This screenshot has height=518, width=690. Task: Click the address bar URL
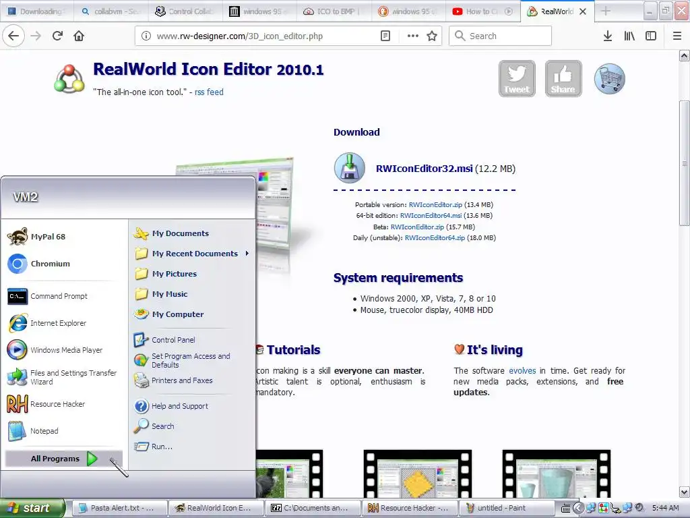point(240,36)
